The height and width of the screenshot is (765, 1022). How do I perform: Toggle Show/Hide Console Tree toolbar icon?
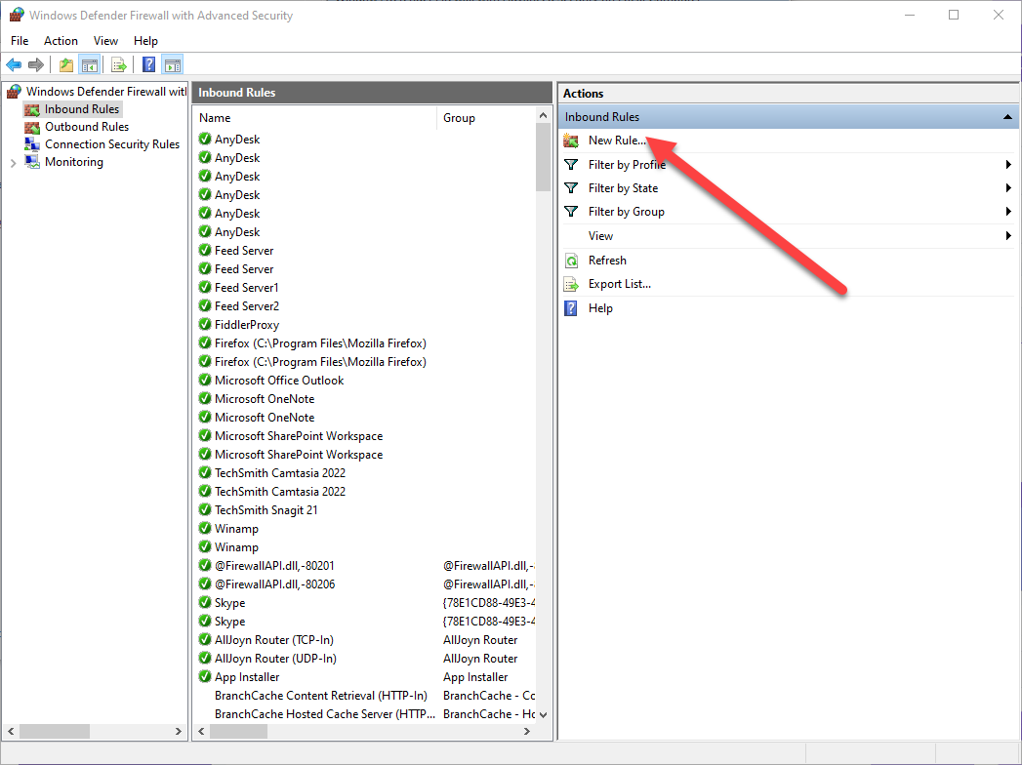tap(89, 65)
